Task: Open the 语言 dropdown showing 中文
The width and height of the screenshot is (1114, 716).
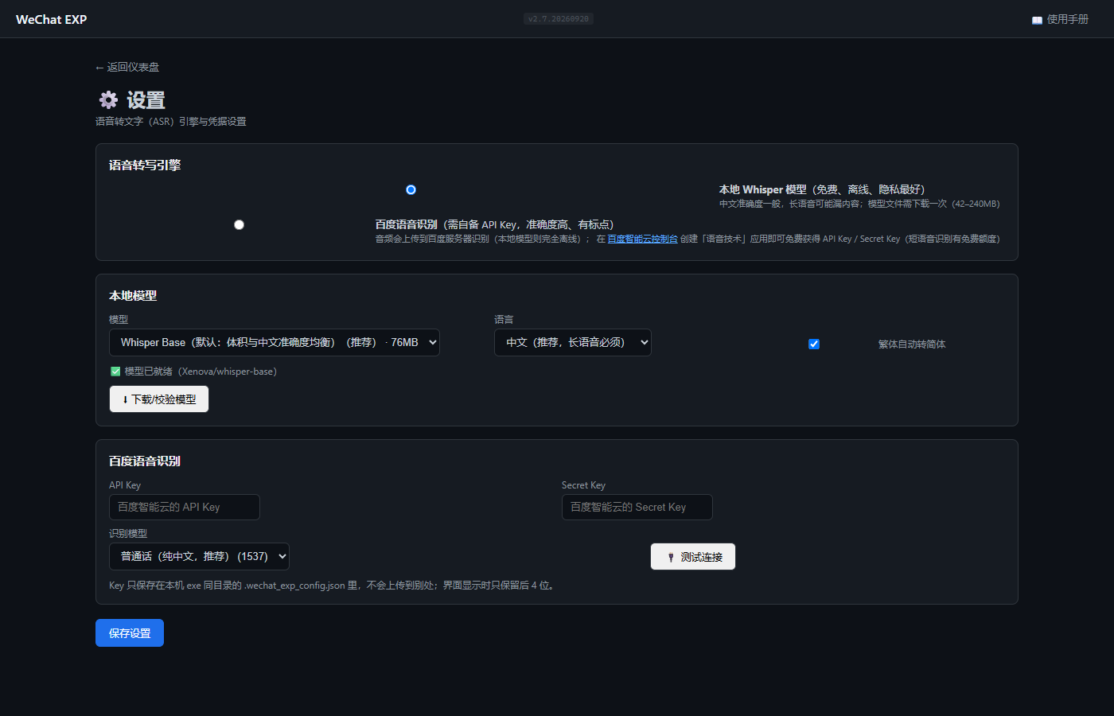Action: 573,342
